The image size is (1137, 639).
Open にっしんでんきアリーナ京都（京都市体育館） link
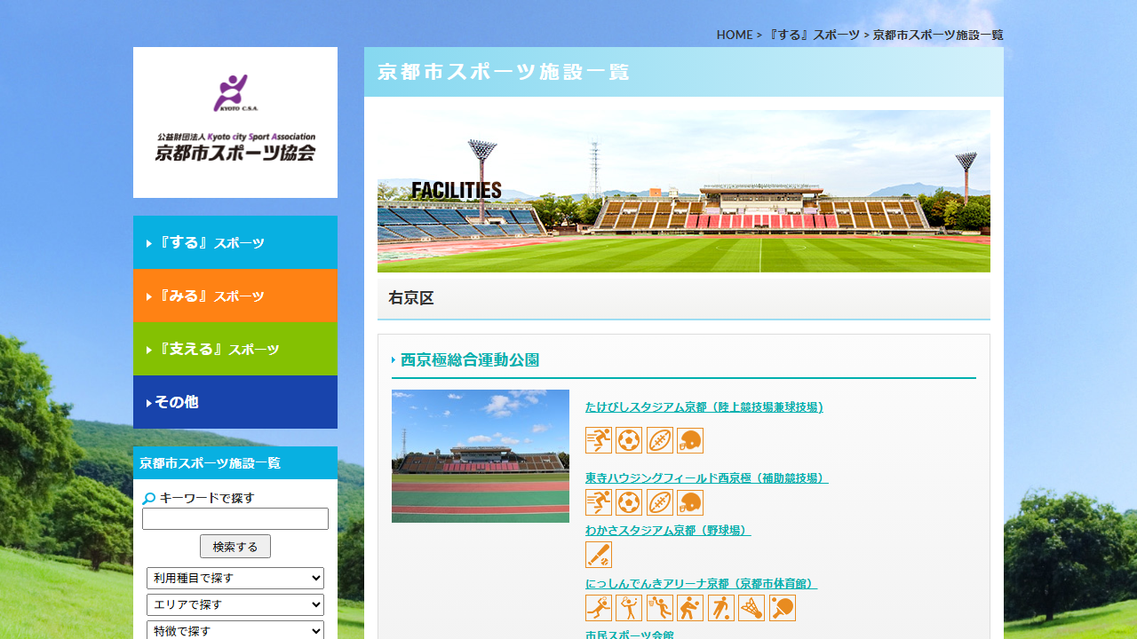pyautogui.click(x=702, y=583)
